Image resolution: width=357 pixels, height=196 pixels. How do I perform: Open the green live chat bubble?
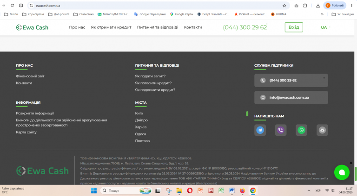pos(342,172)
